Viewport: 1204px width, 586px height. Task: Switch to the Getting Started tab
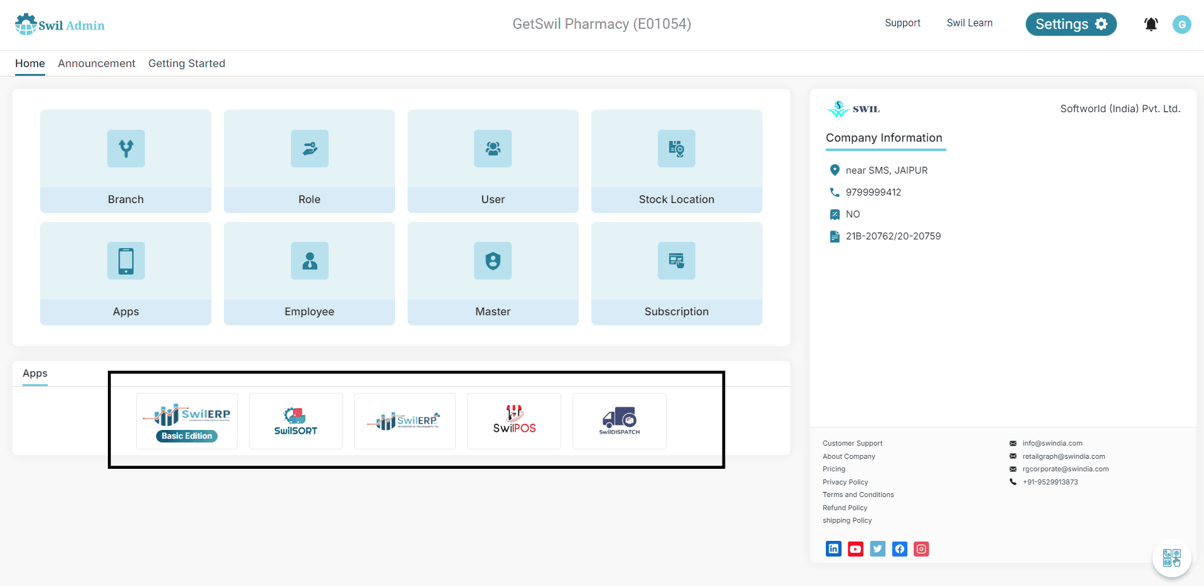(x=187, y=63)
